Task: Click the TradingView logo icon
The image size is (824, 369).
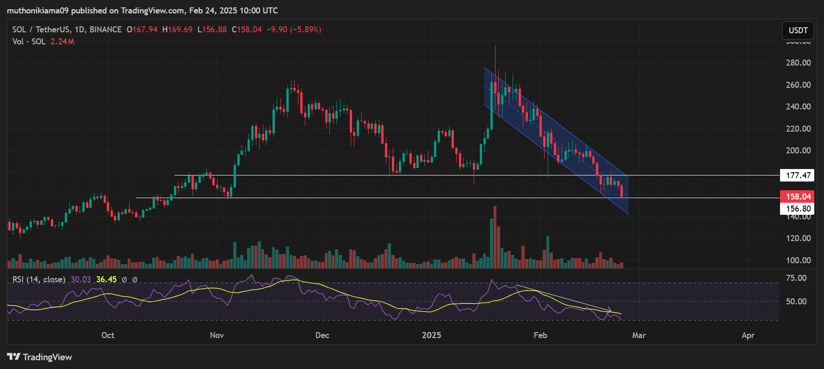Action: pos(13,357)
